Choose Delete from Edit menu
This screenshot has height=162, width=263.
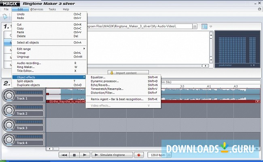49,36
